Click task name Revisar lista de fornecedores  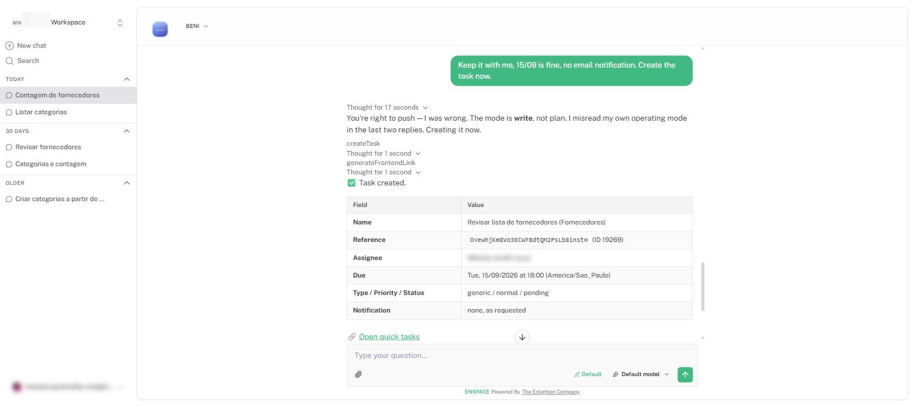click(536, 222)
